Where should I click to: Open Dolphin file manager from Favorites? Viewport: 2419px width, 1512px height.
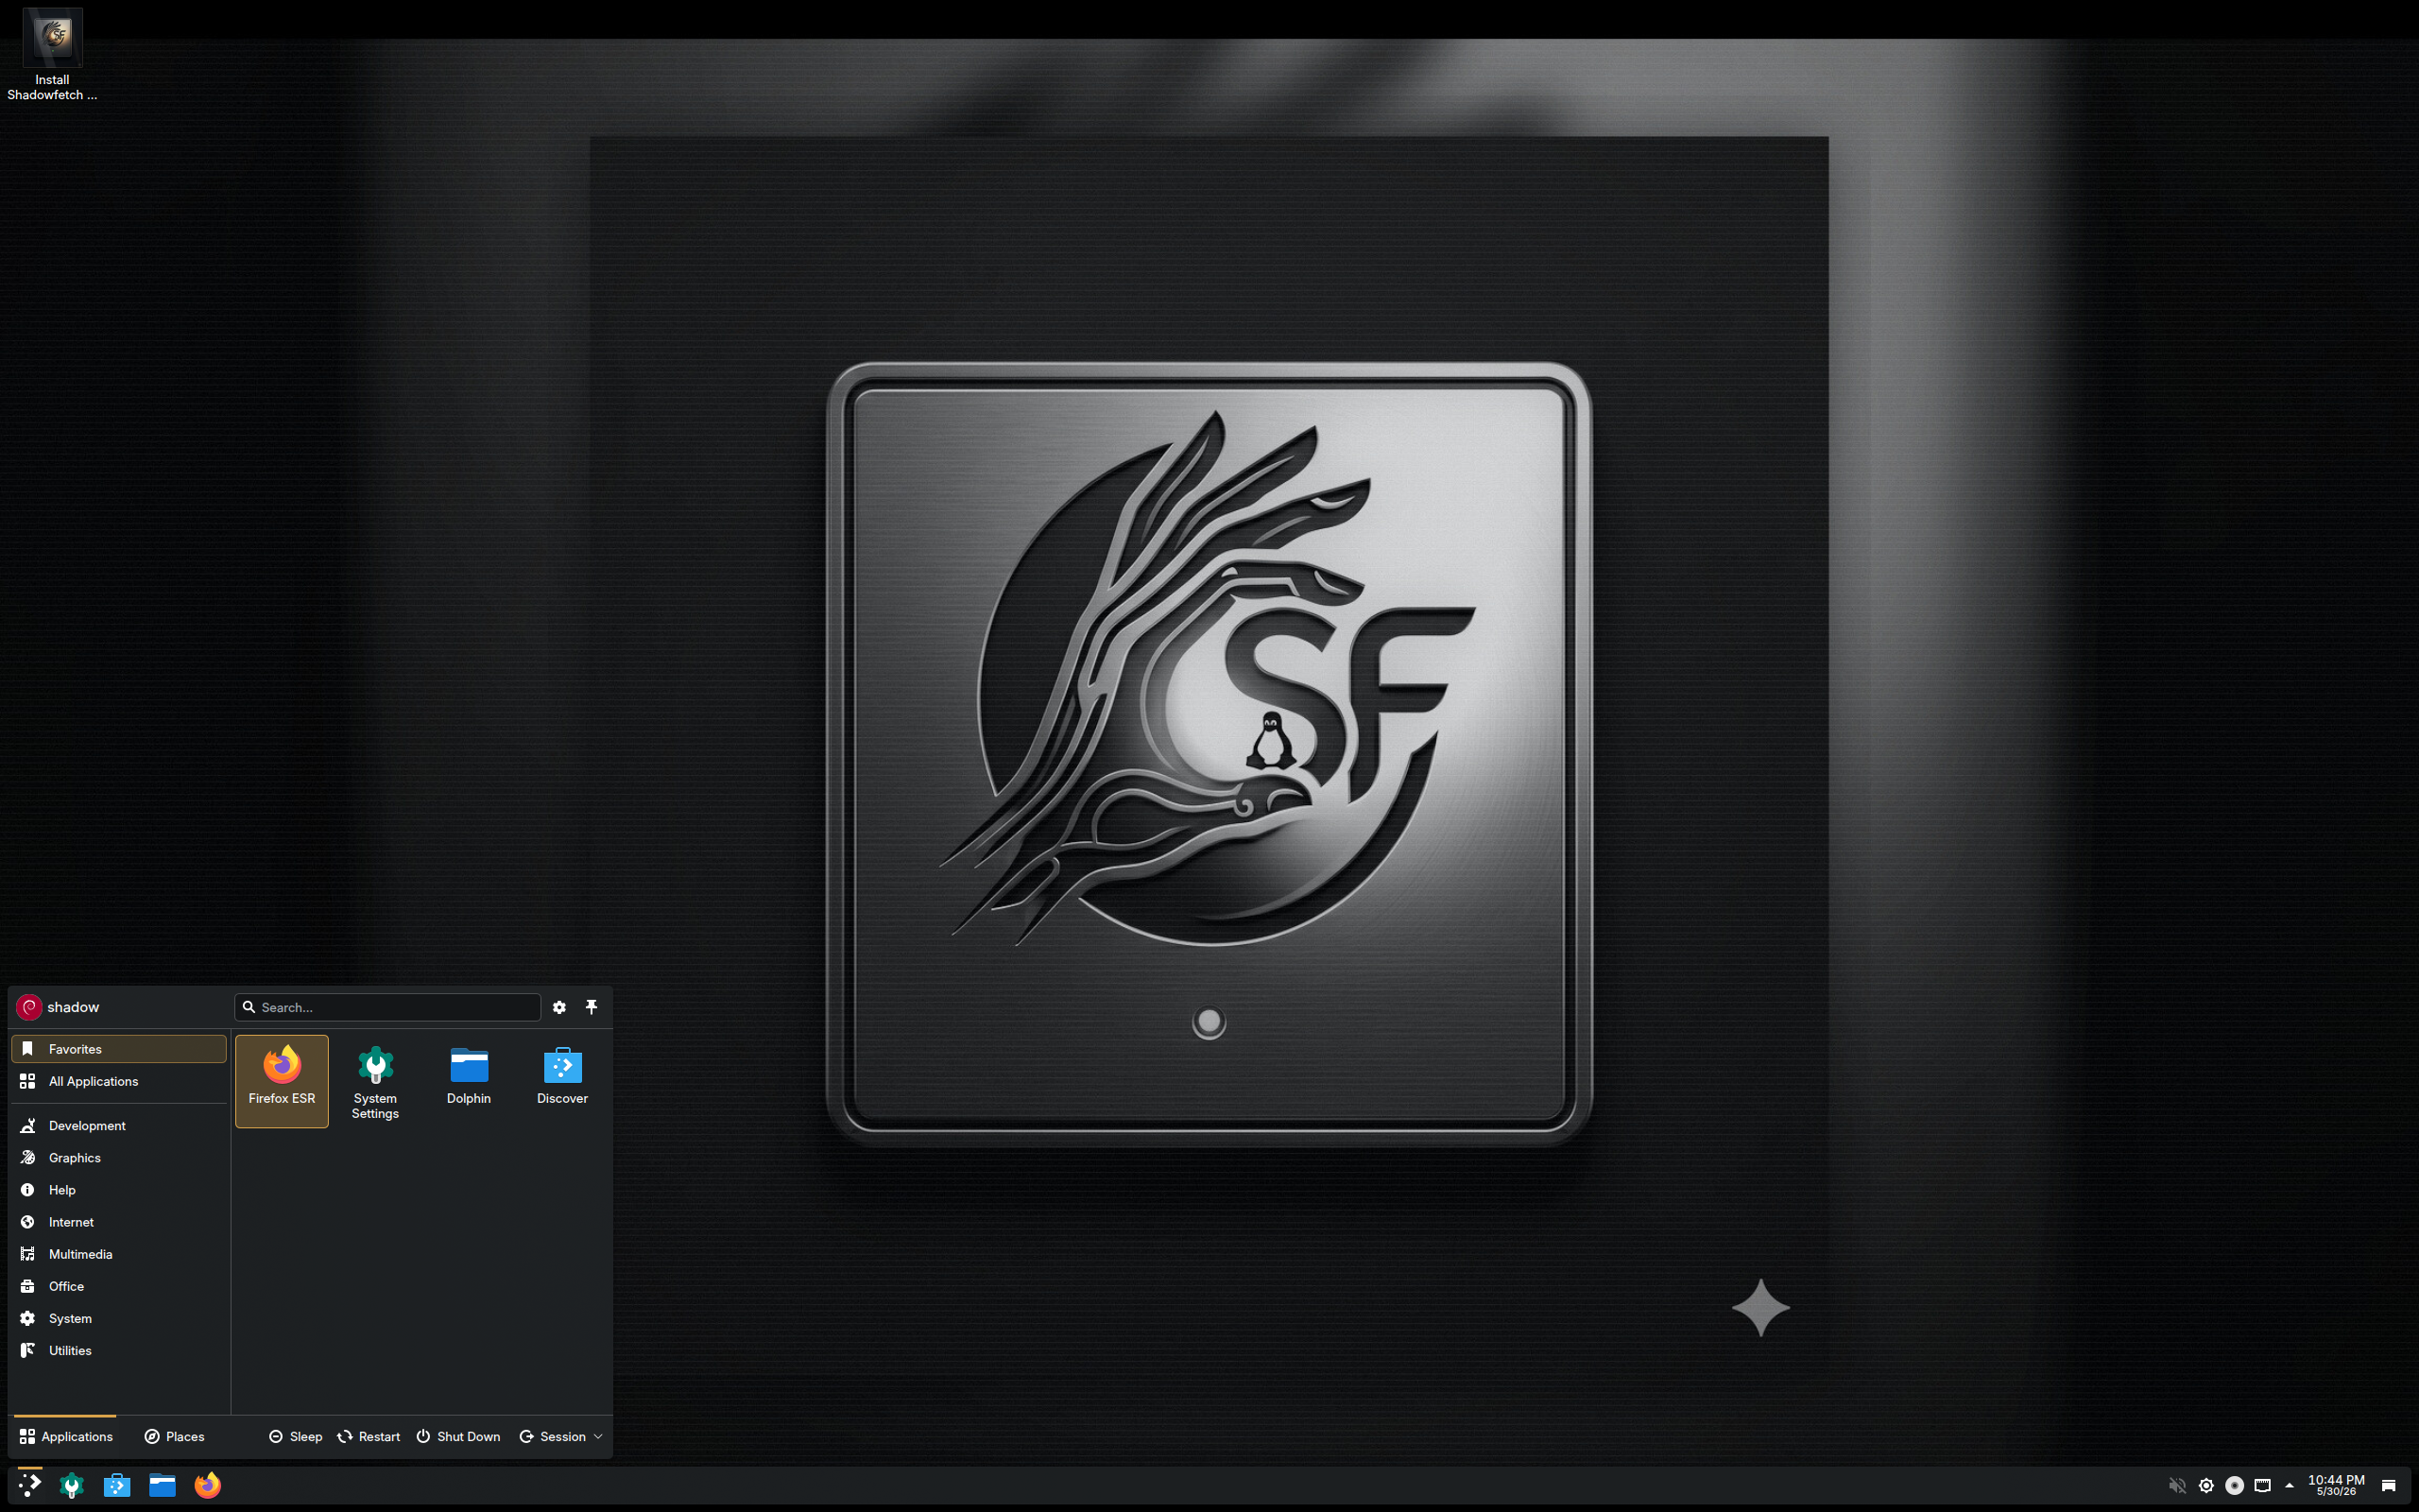coord(469,1080)
